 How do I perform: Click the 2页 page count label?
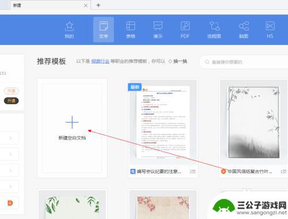(x=192, y=172)
